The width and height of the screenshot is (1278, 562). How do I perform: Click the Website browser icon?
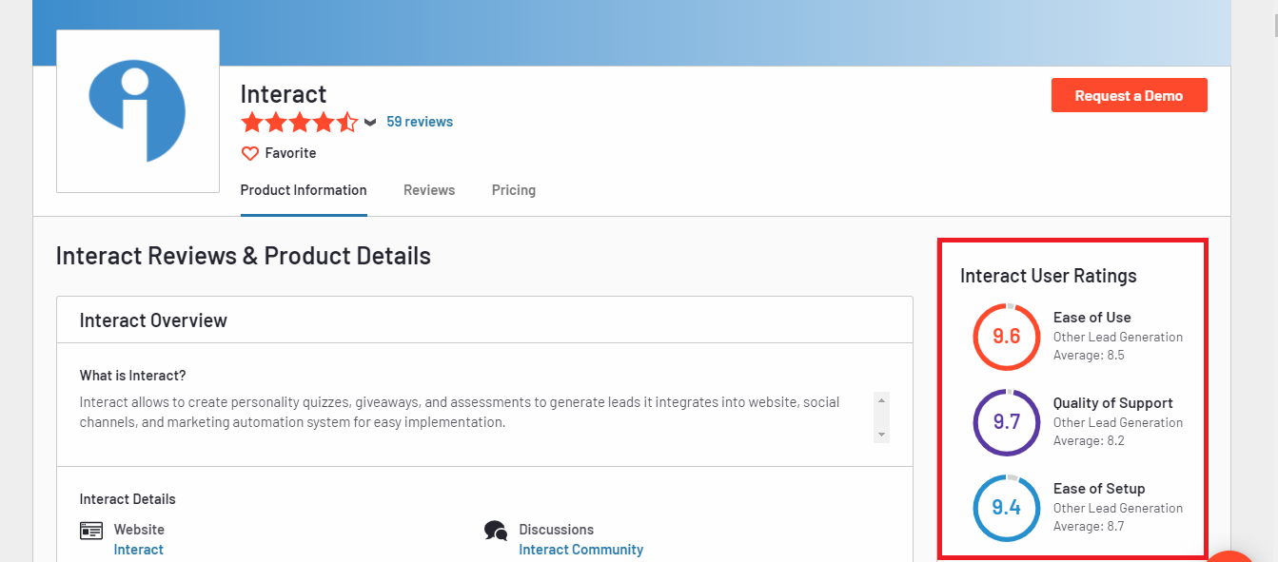click(x=91, y=531)
